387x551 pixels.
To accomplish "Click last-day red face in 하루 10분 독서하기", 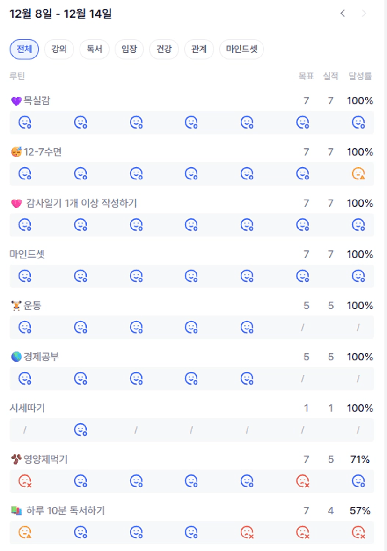I will point(358,532).
